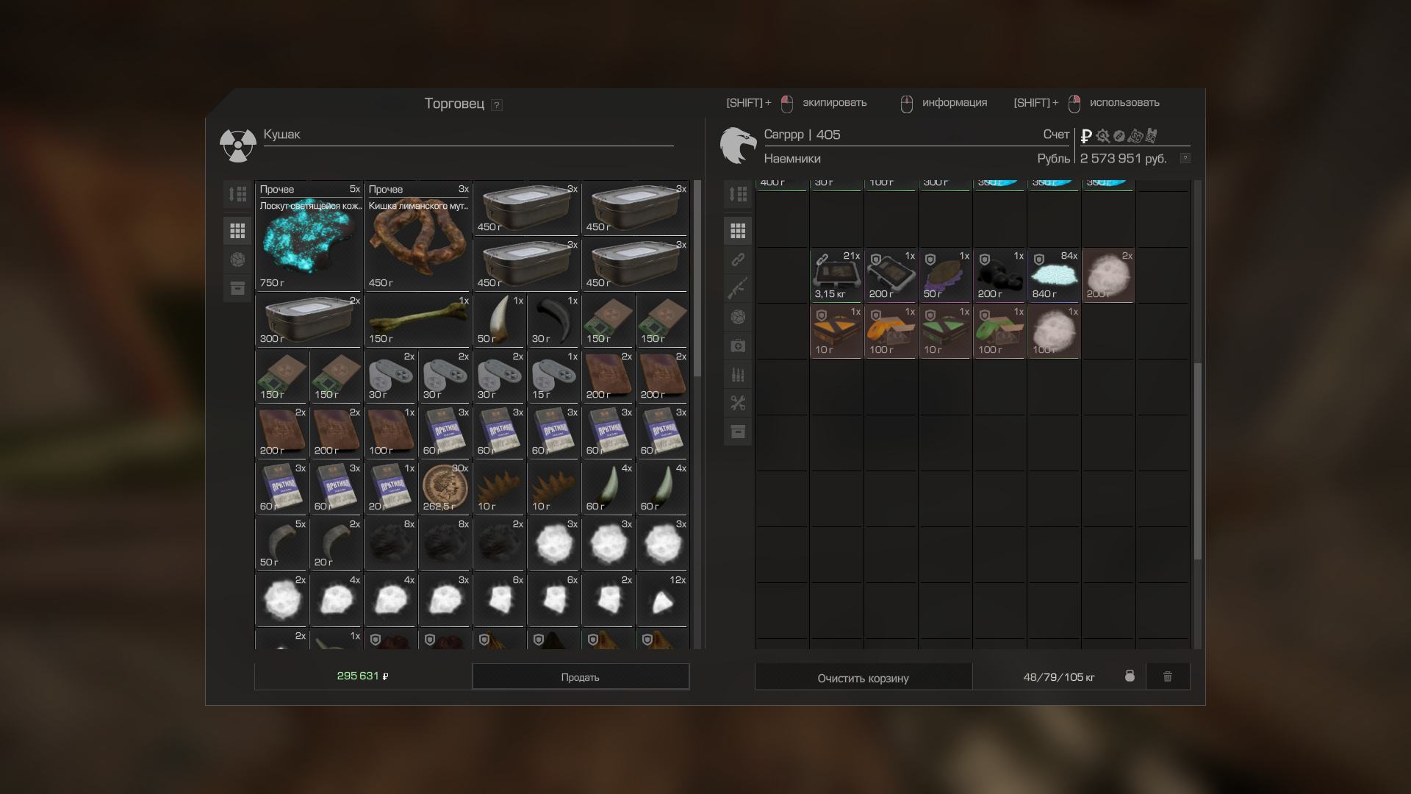This screenshot has width=1411, height=794.
Task: Select the green bone item 150 г
Action: click(417, 320)
